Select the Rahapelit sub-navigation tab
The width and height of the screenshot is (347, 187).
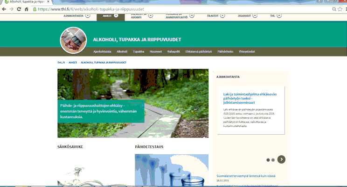coord(173,51)
